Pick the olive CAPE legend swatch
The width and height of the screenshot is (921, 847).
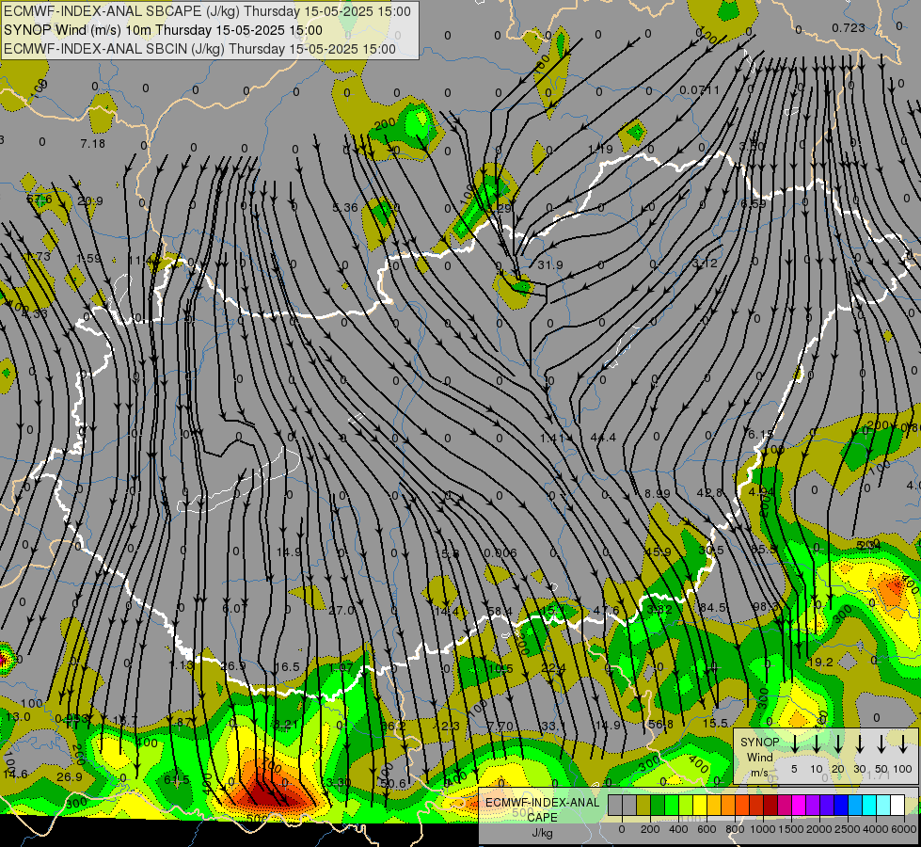[643, 805]
